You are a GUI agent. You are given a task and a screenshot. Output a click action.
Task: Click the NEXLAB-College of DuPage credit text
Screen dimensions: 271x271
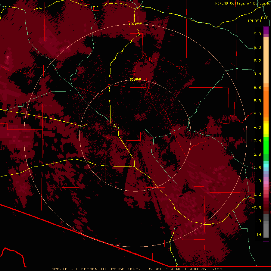[x=241, y=3]
